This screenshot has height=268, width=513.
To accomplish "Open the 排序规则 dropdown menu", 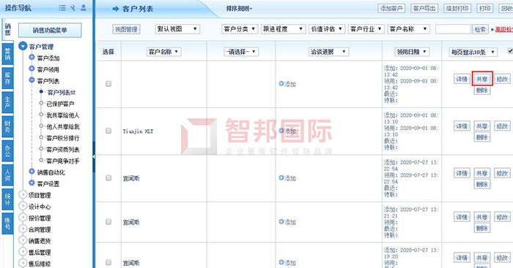I will pos(239,9).
